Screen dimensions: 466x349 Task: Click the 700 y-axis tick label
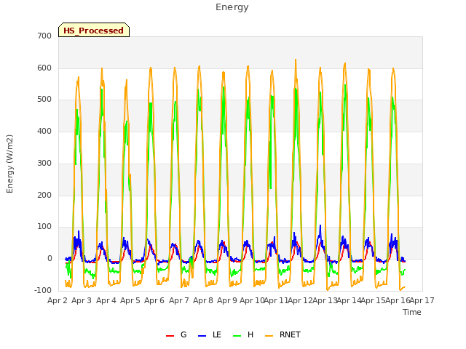(x=44, y=36)
